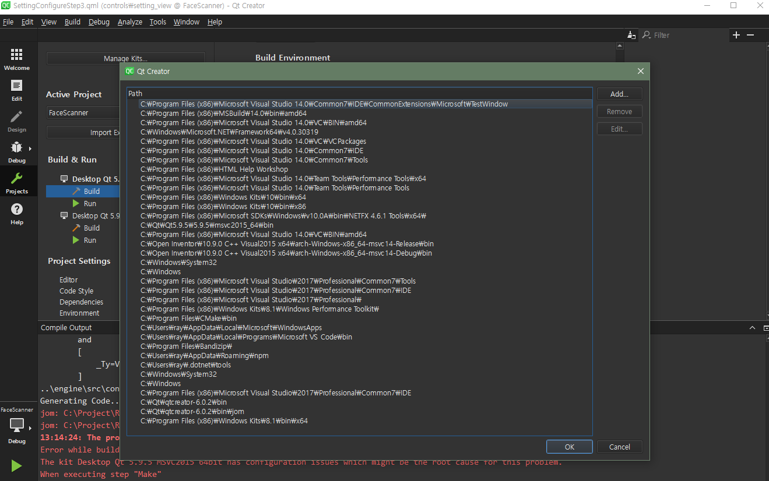The height and width of the screenshot is (481, 769).
Task: Open the Window menu
Action: pos(187,22)
